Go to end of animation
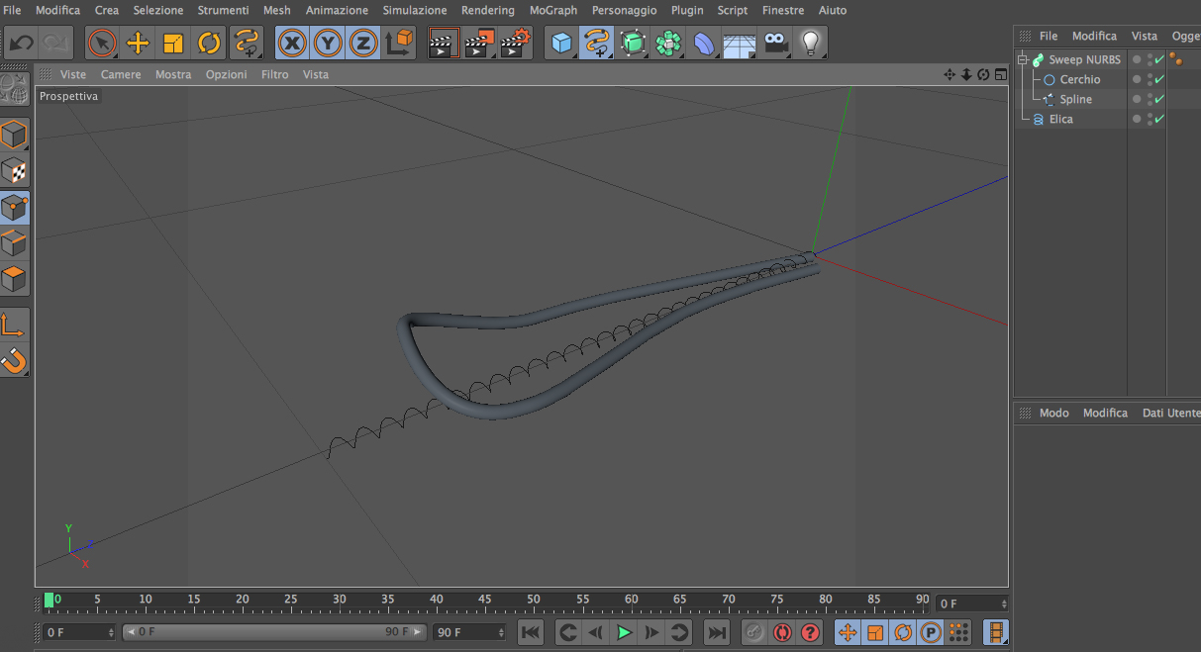The width and height of the screenshot is (1201, 652). (x=717, y=632)
